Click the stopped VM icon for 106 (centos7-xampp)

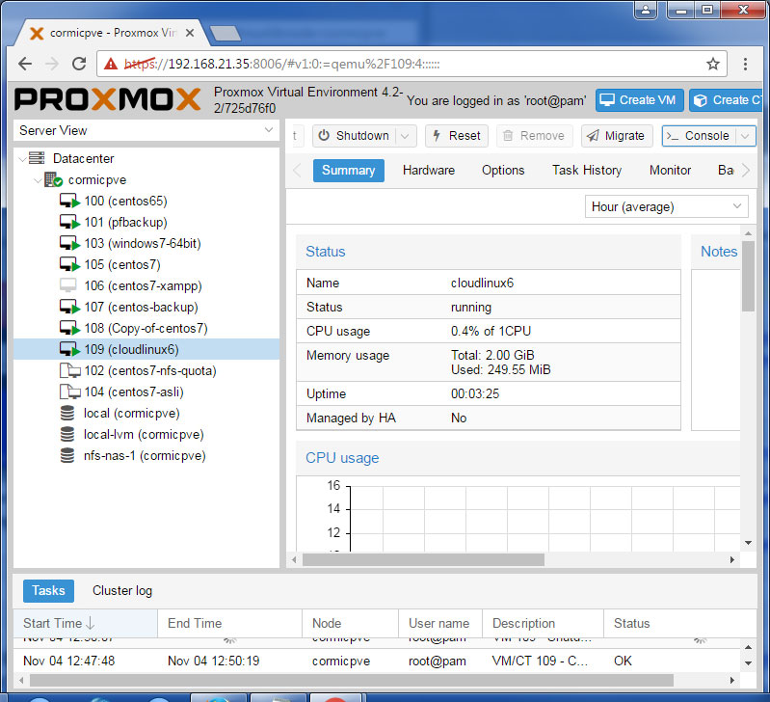(68, 285)
